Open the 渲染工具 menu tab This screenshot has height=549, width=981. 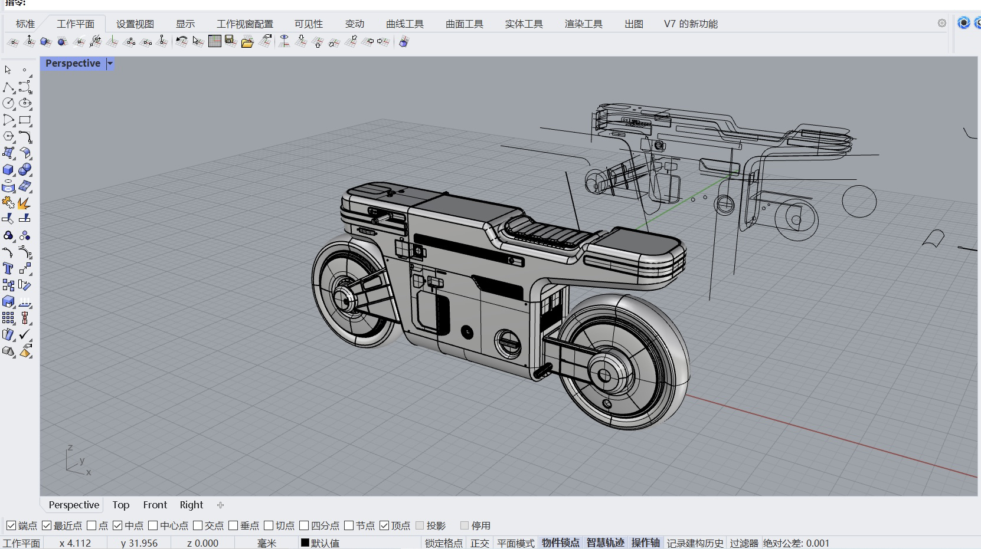(x=583, y=24)
